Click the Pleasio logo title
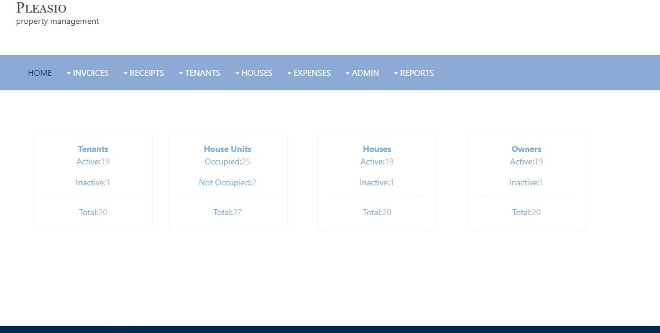Screen dimensions: 660x333 coord(41,8)
